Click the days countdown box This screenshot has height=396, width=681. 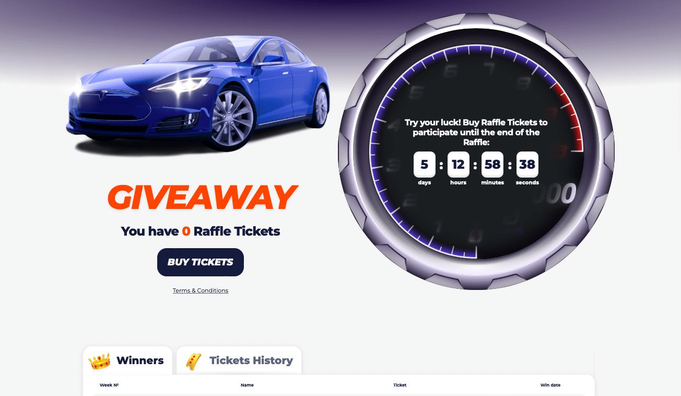coord(425,165)
